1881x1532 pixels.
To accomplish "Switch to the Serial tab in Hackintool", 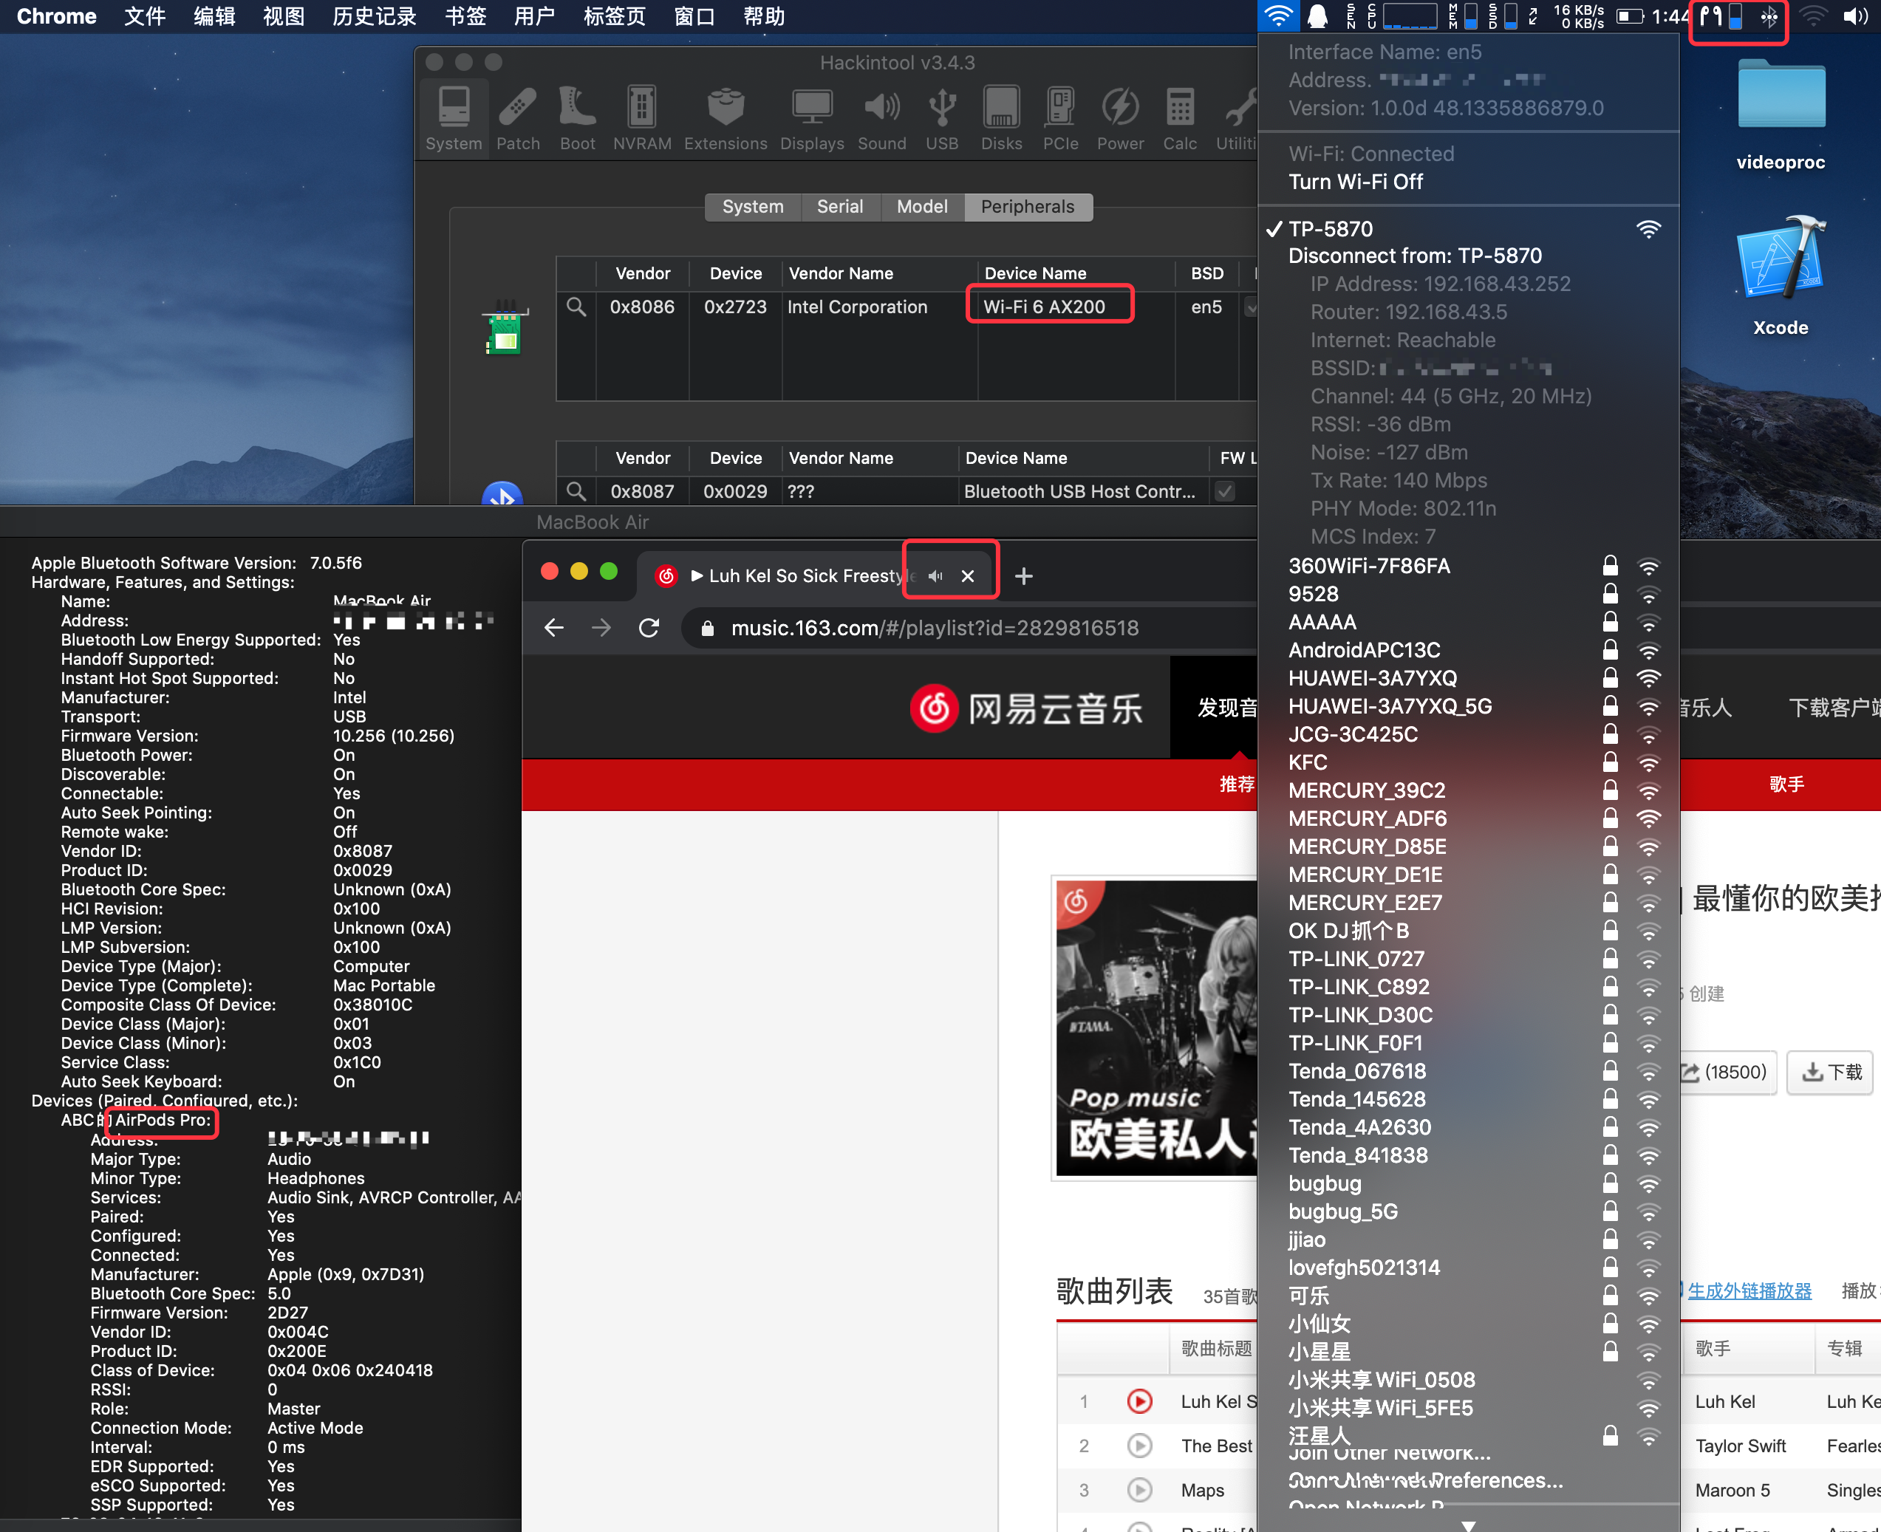I will (x=839, y=207).
